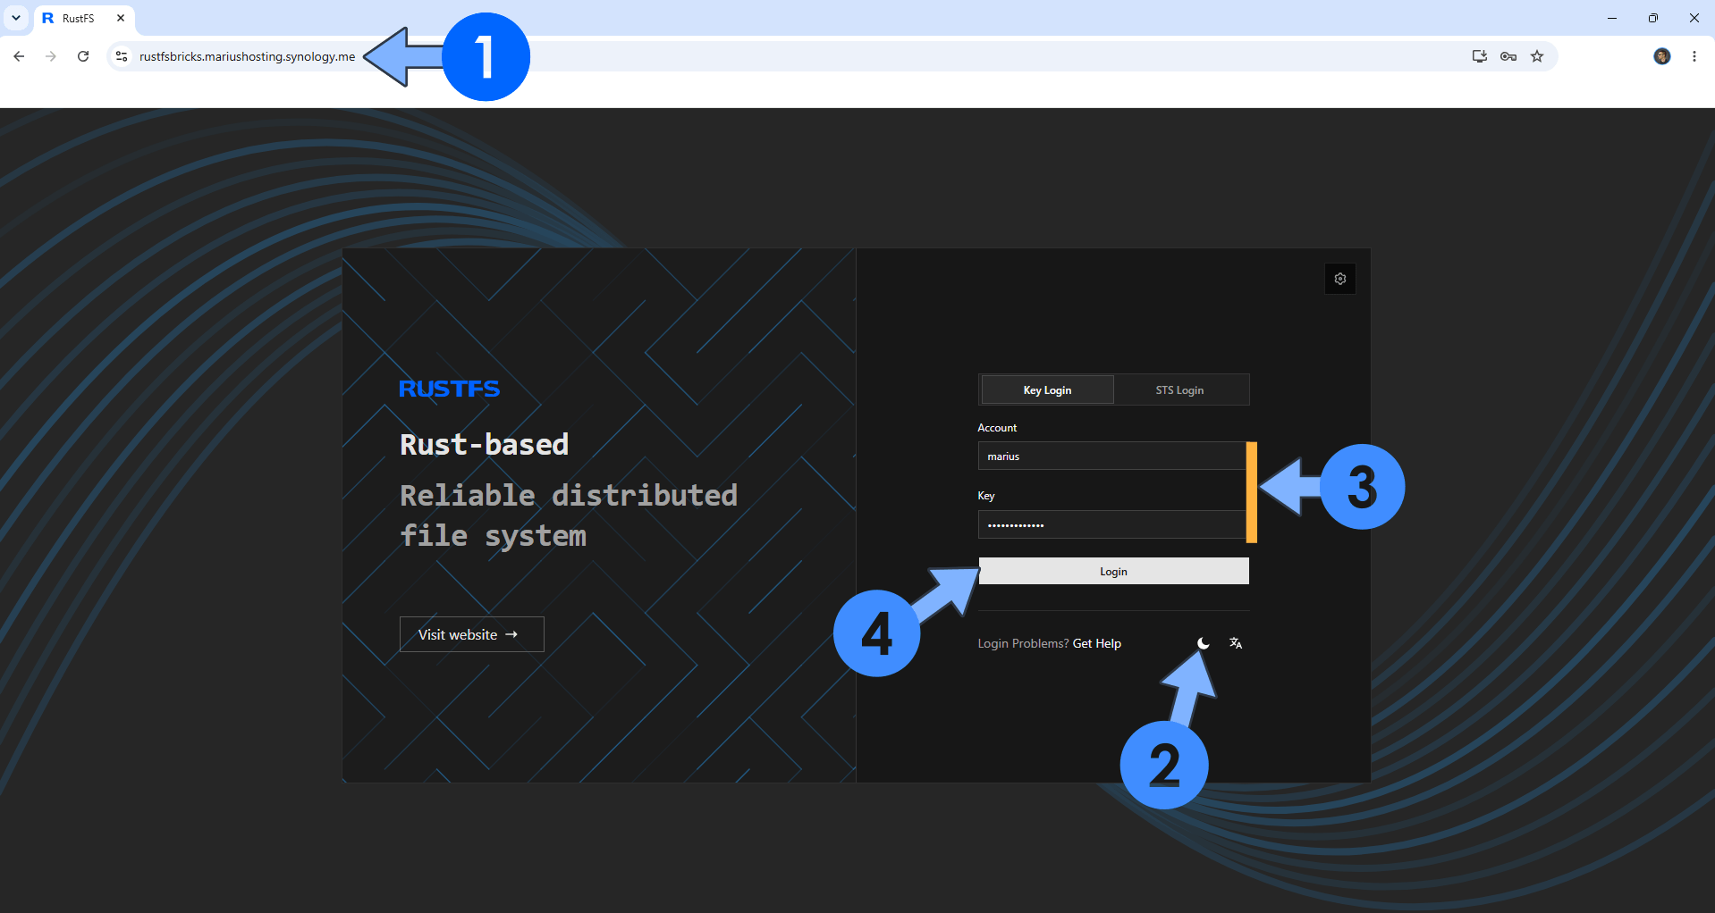Close the RustFS browser tab
The height and width of the screenshot is (913, 1715).
121,18
